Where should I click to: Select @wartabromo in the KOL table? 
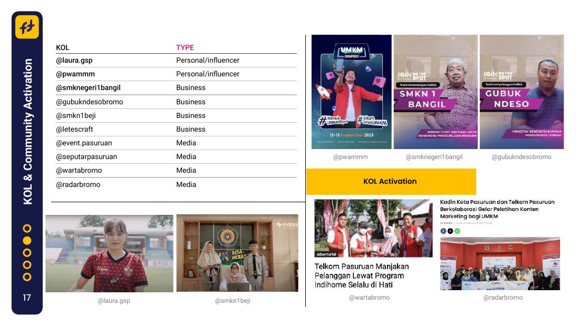pyautogui.click(x=79, y=171)
